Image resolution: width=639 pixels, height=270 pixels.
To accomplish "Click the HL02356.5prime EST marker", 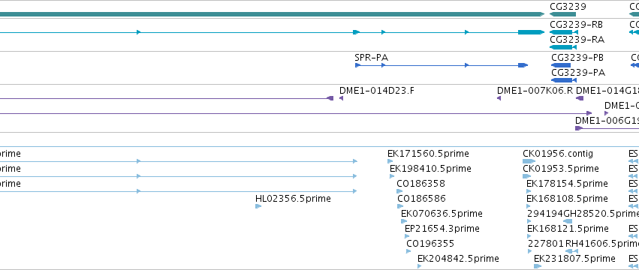I will pos(258,206).
